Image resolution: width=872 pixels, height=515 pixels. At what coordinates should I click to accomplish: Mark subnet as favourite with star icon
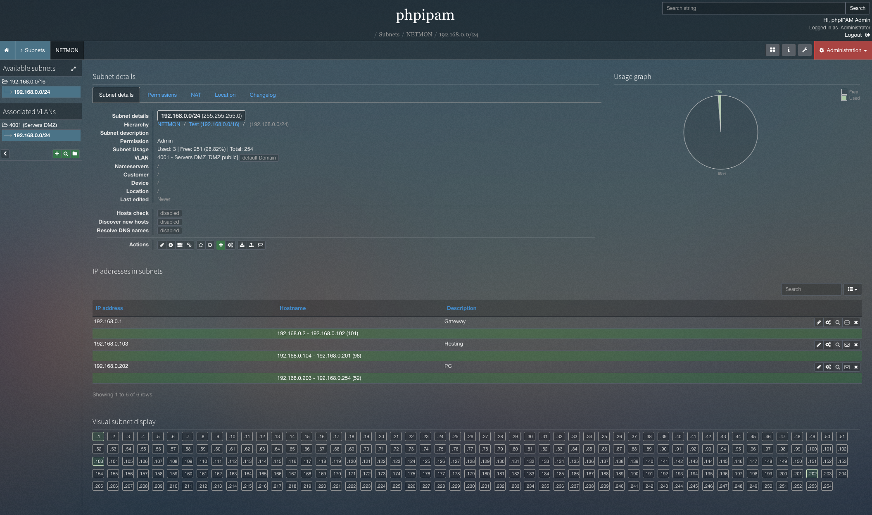coord(201,245)
